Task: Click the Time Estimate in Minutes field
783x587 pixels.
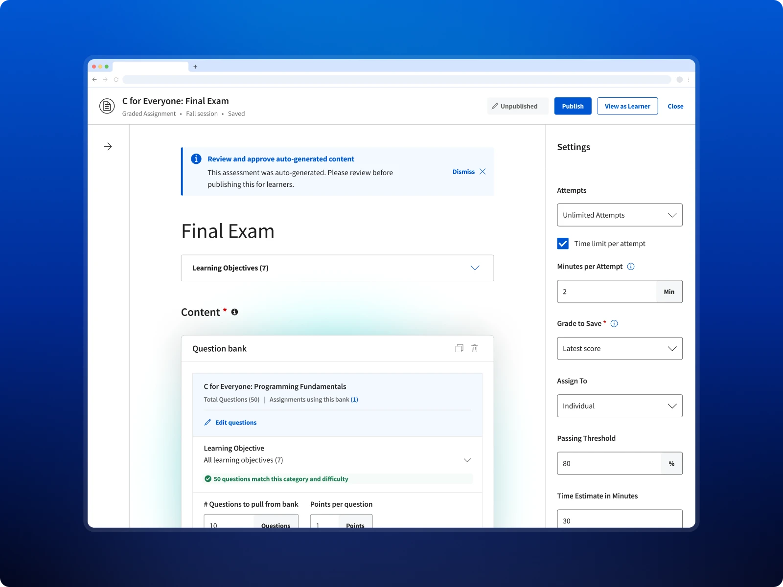Action: [620, 519]
